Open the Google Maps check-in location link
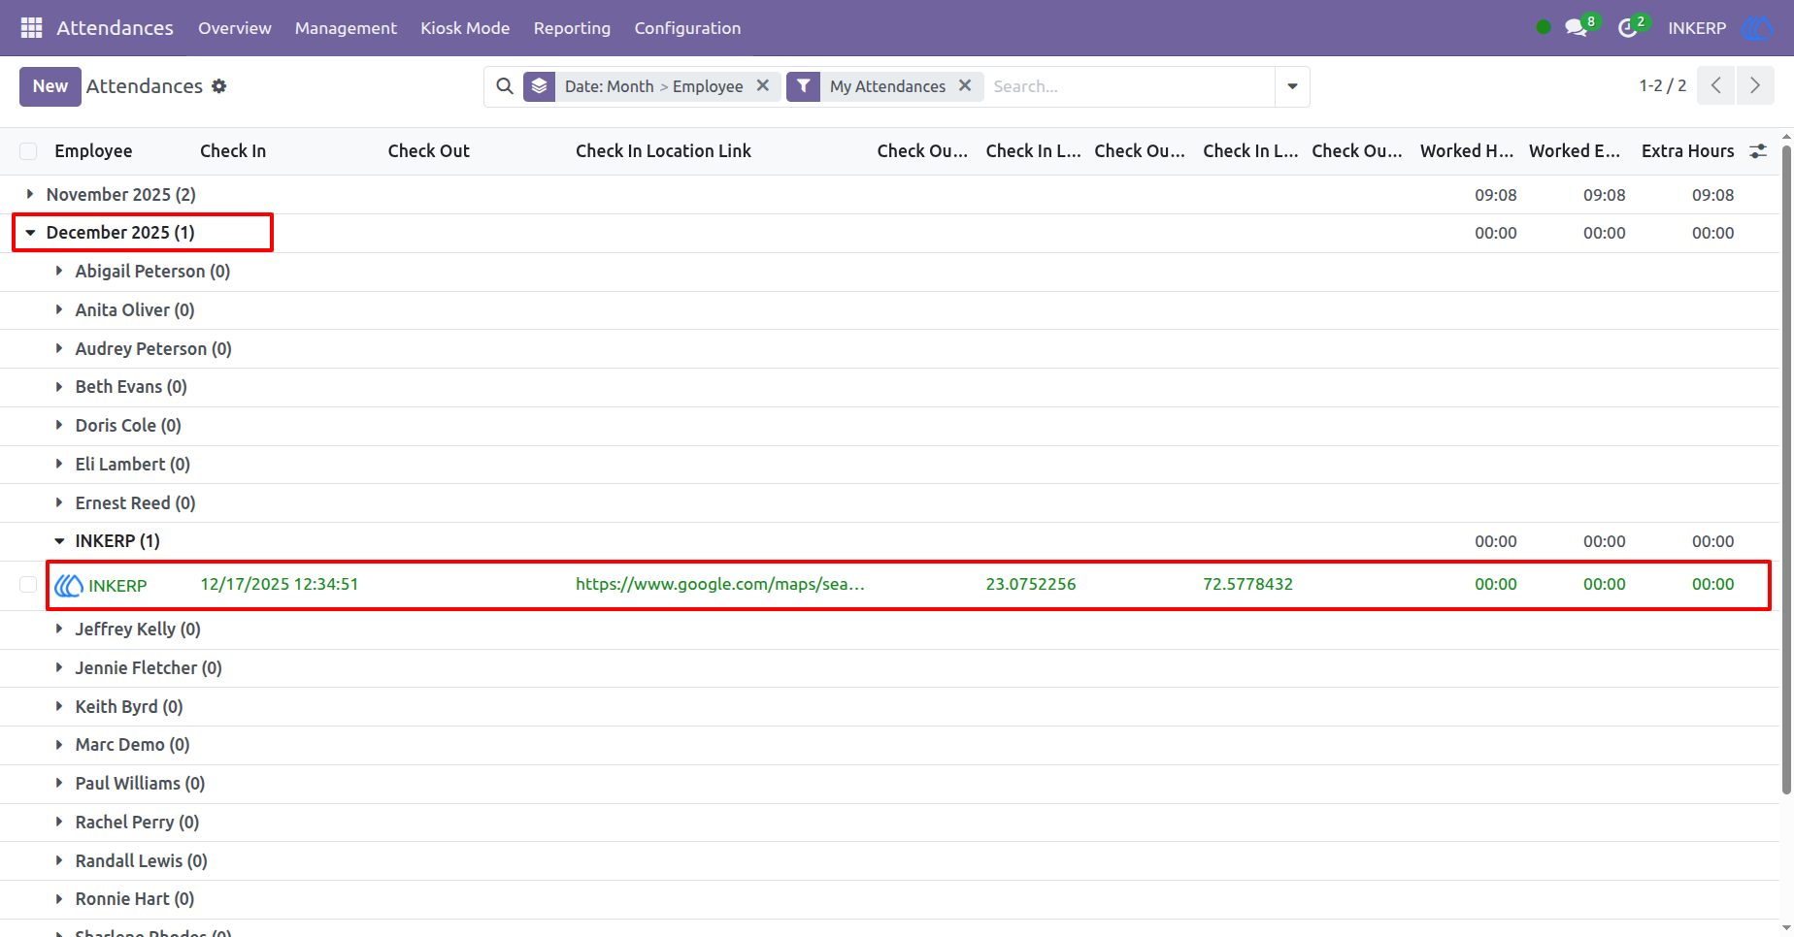The width and height of the screenshot is (1794, 937). (719, 584)
